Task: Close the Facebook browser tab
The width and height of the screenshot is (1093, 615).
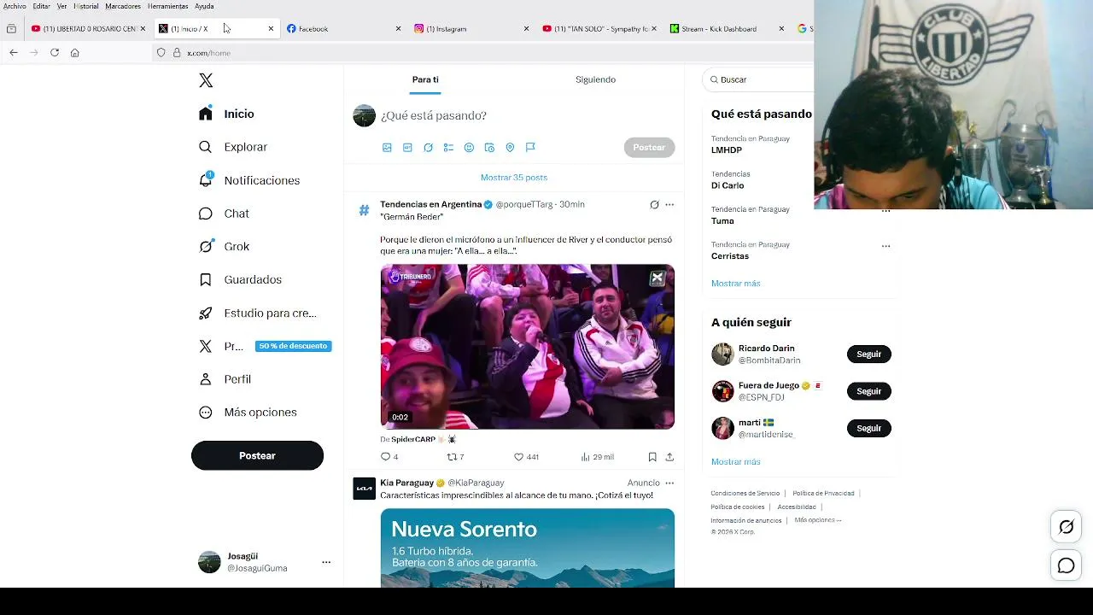Action: [x=398, y=28]
